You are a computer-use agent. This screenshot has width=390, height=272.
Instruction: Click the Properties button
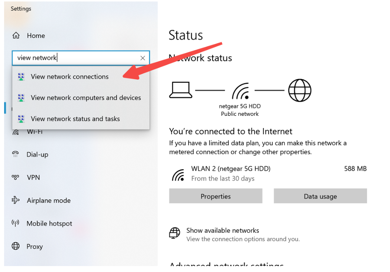click(x=216, y=196)
